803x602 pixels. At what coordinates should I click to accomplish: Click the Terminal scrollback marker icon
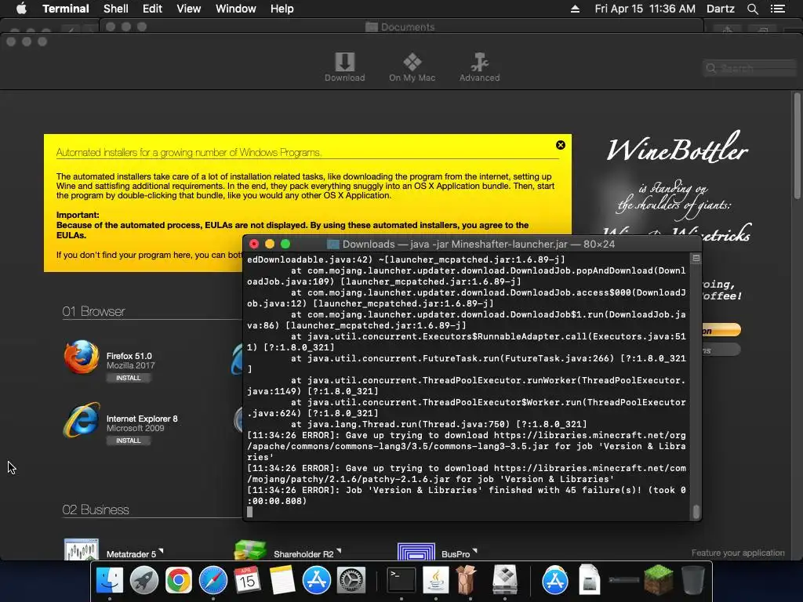[x=696, y=259]
